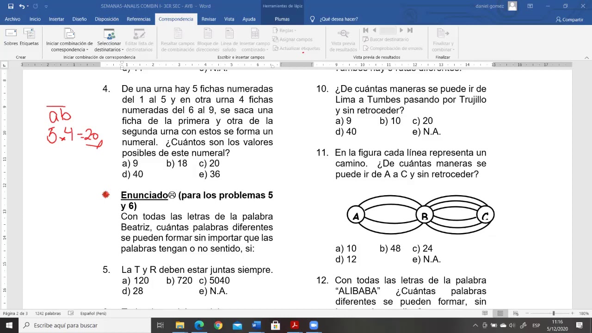Click the zoom out minus button
Viewport: 592px width, 333px height.
tap(528, 314)
